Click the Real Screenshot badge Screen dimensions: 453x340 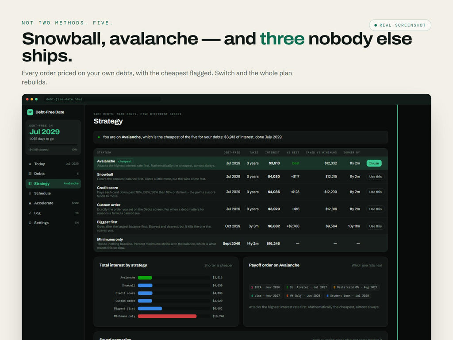point(400,25)
